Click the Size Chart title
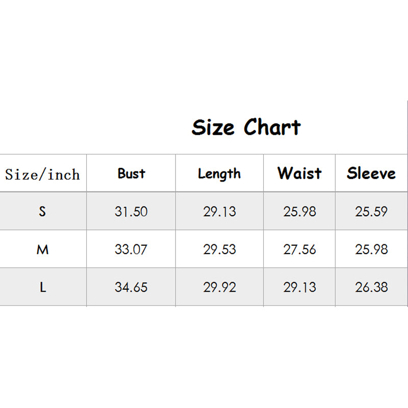The image size is (408, 408). [246, 127]
